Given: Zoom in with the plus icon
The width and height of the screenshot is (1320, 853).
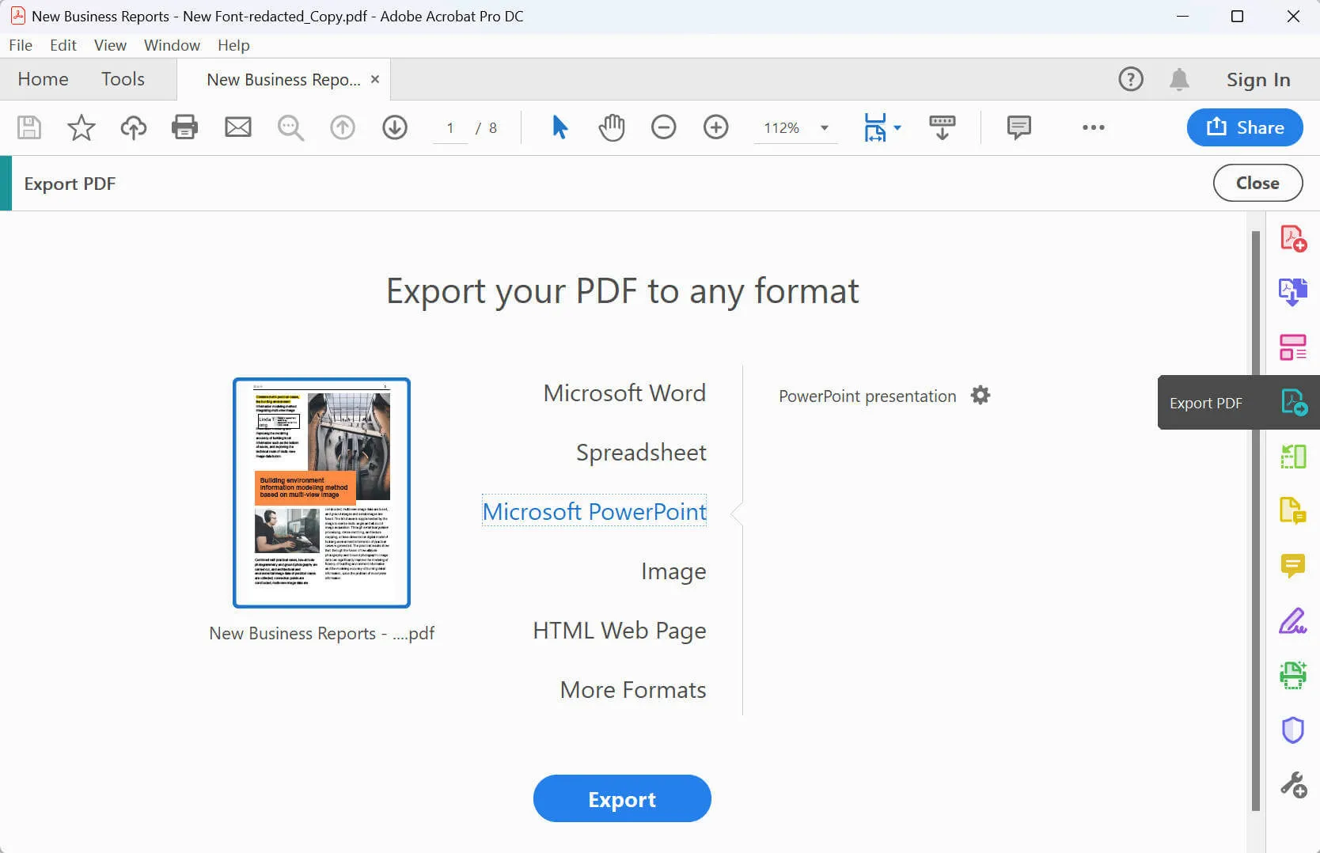Looking at the screenshot, I should pos(715,127).
